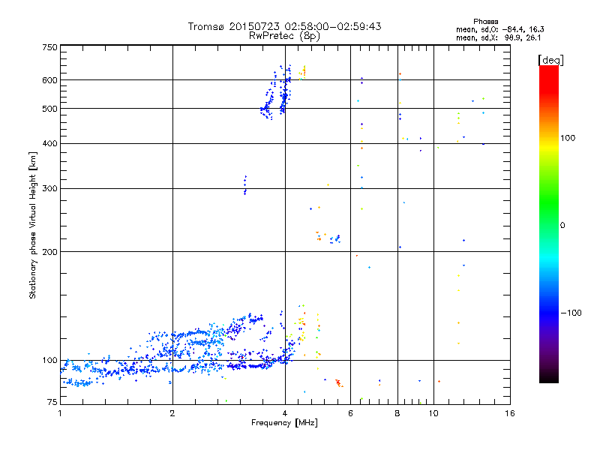Click the colorbar '-100' tick label

coord(571,313)
